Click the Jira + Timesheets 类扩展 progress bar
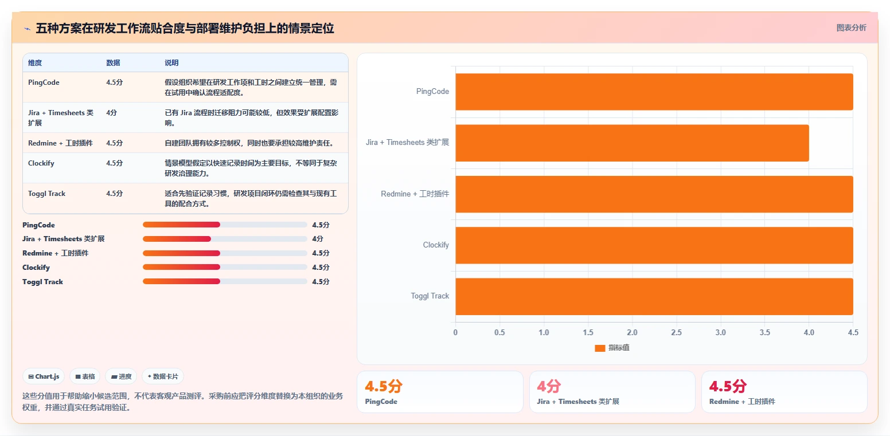The height and width of the screenshot is (436, 890). [225, 239]
